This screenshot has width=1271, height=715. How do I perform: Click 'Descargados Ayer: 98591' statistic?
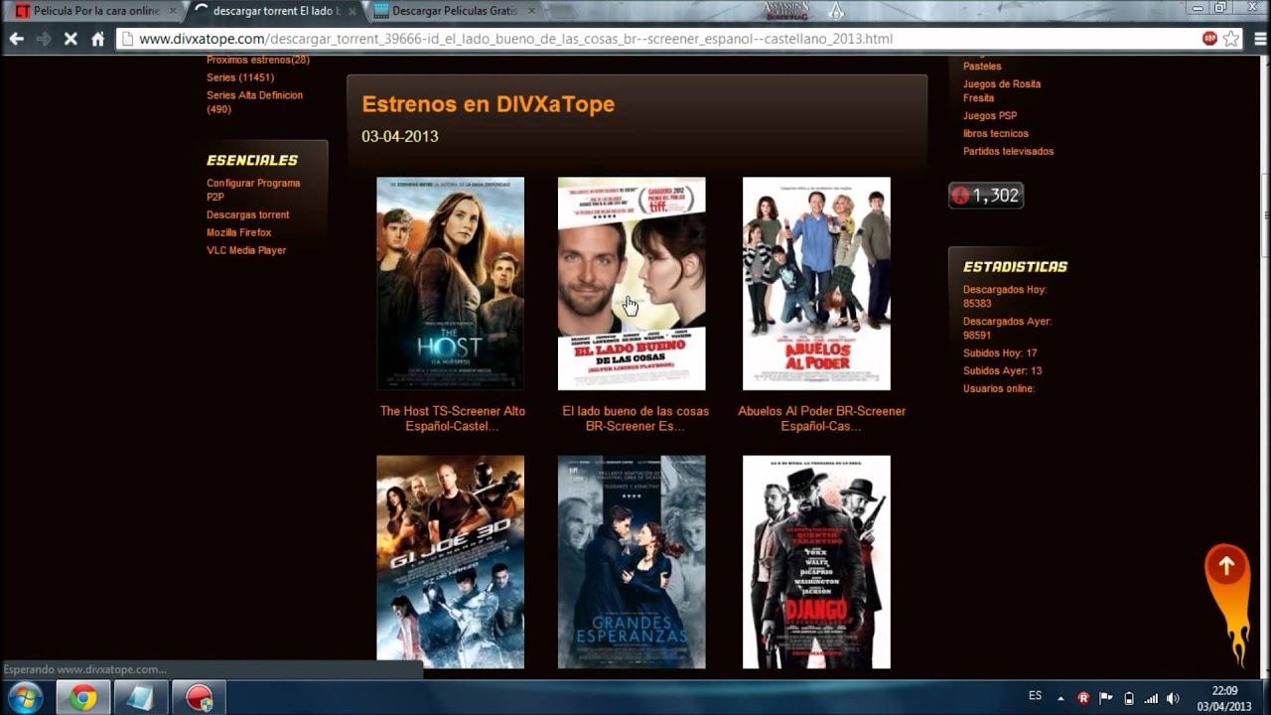click(x=1008, y=329)
